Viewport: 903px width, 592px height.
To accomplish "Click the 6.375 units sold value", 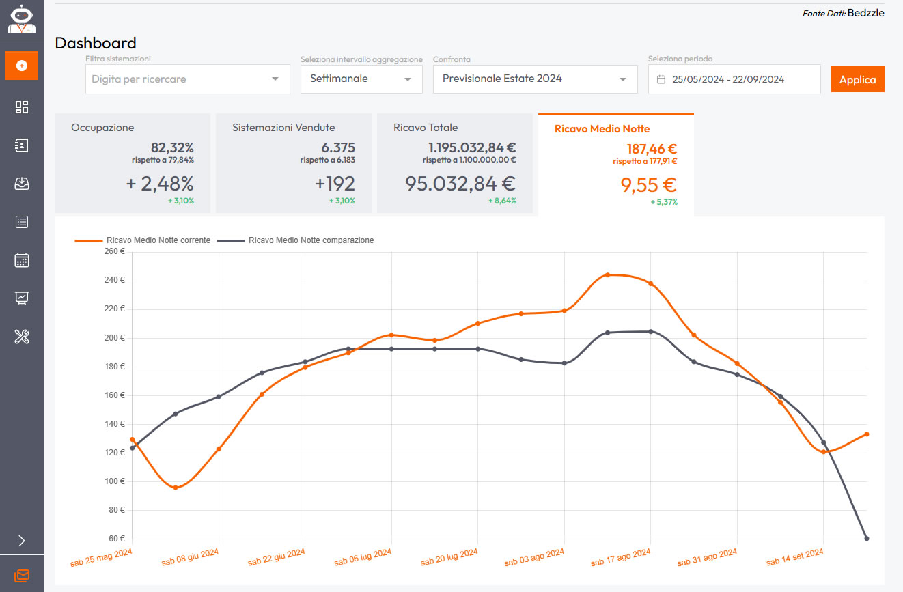I will tap(338, 147).
